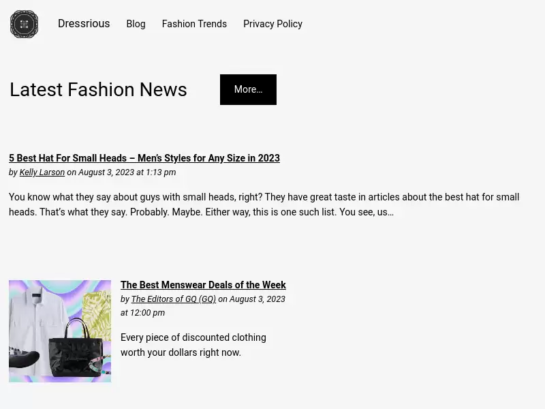Click the black shoe in the thumbnail
The height and width of the screenshot is (409, 545).
pyautogui.click(x=24, y=359)
